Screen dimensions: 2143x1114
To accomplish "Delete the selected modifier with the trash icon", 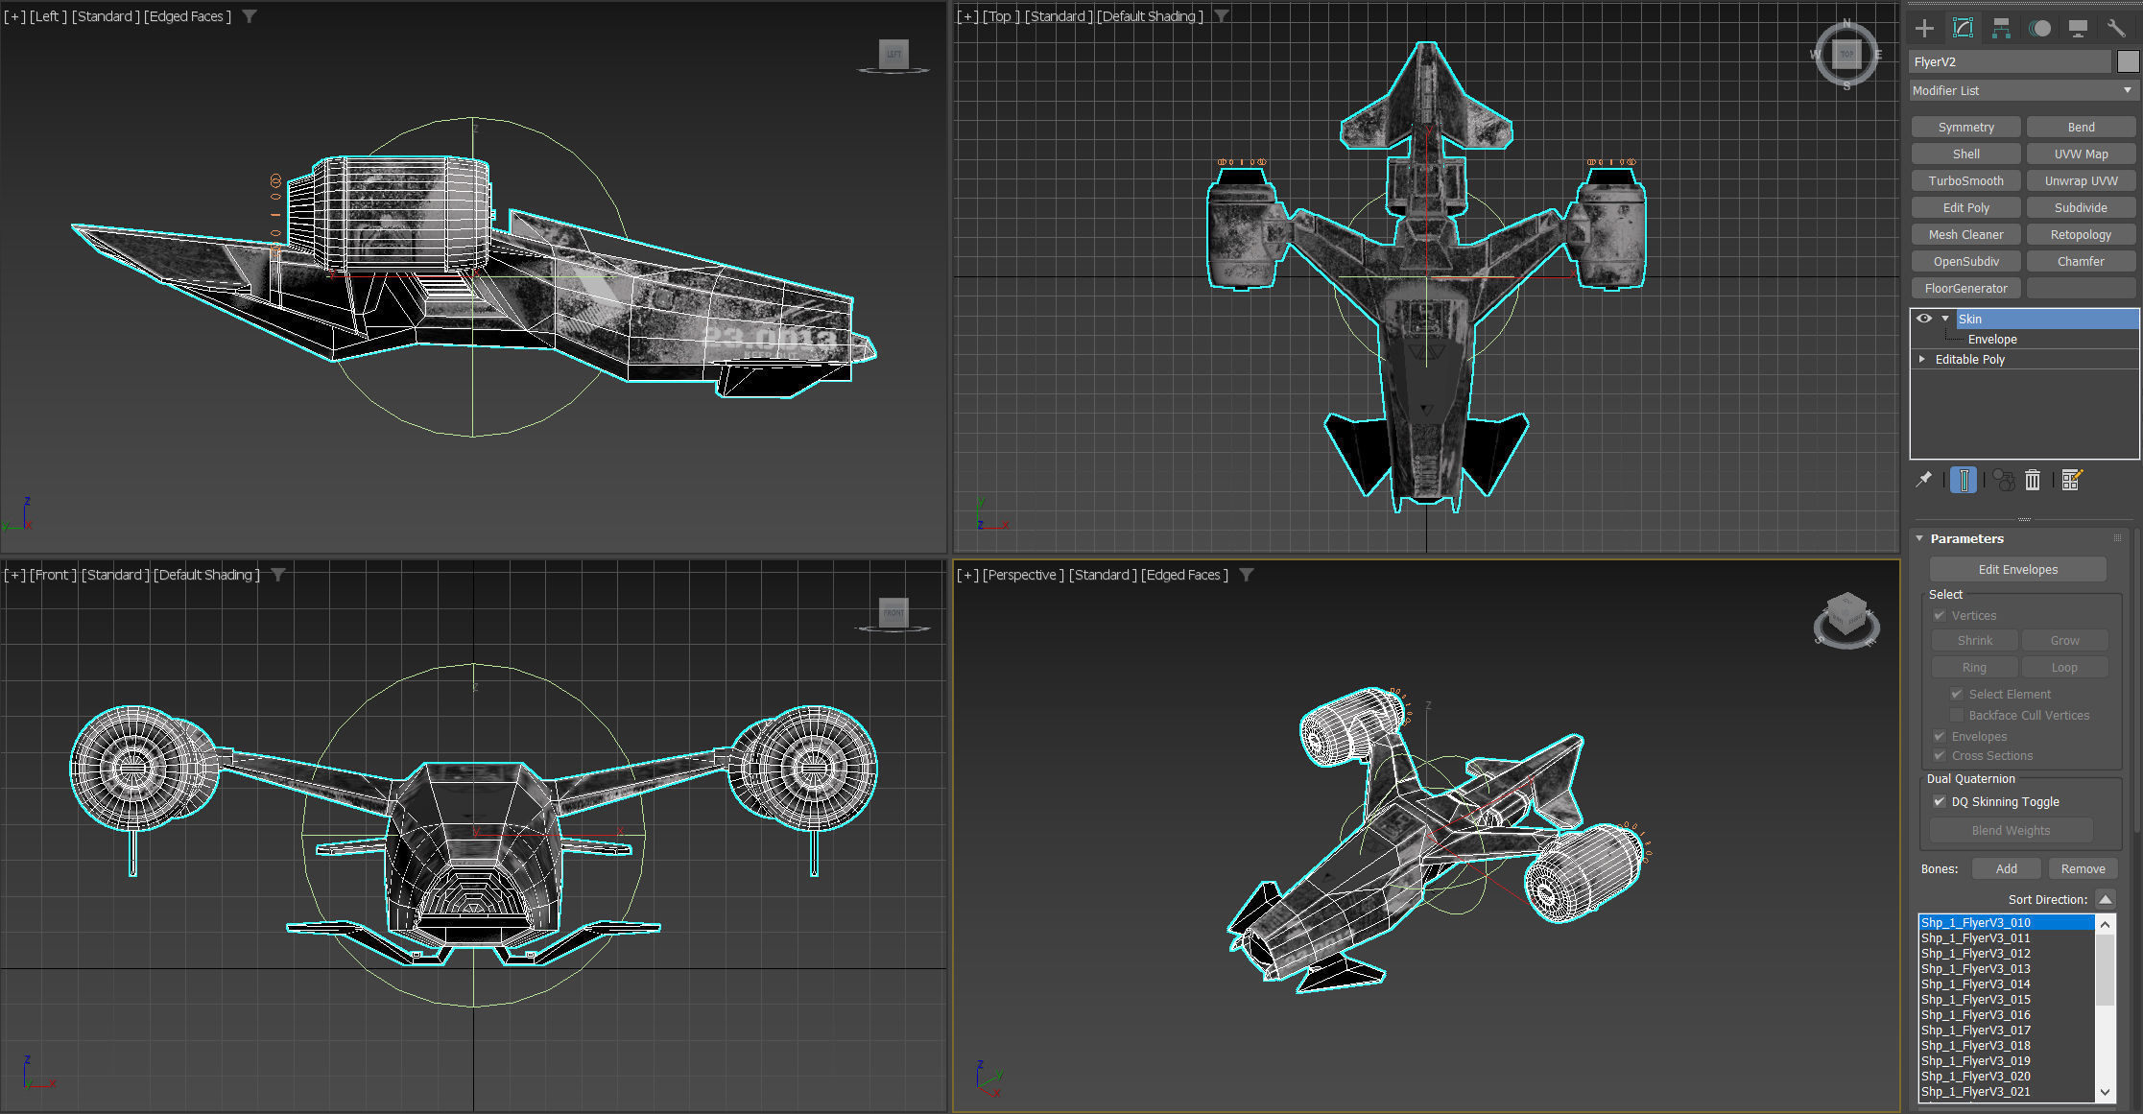I will [2033, 480].
